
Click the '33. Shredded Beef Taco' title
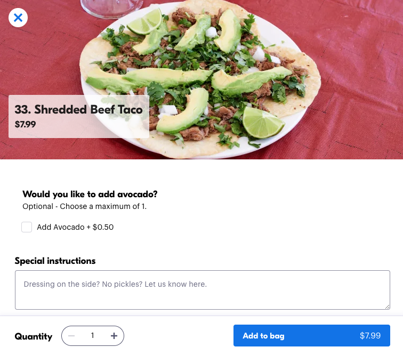click(x=78, y=110)
